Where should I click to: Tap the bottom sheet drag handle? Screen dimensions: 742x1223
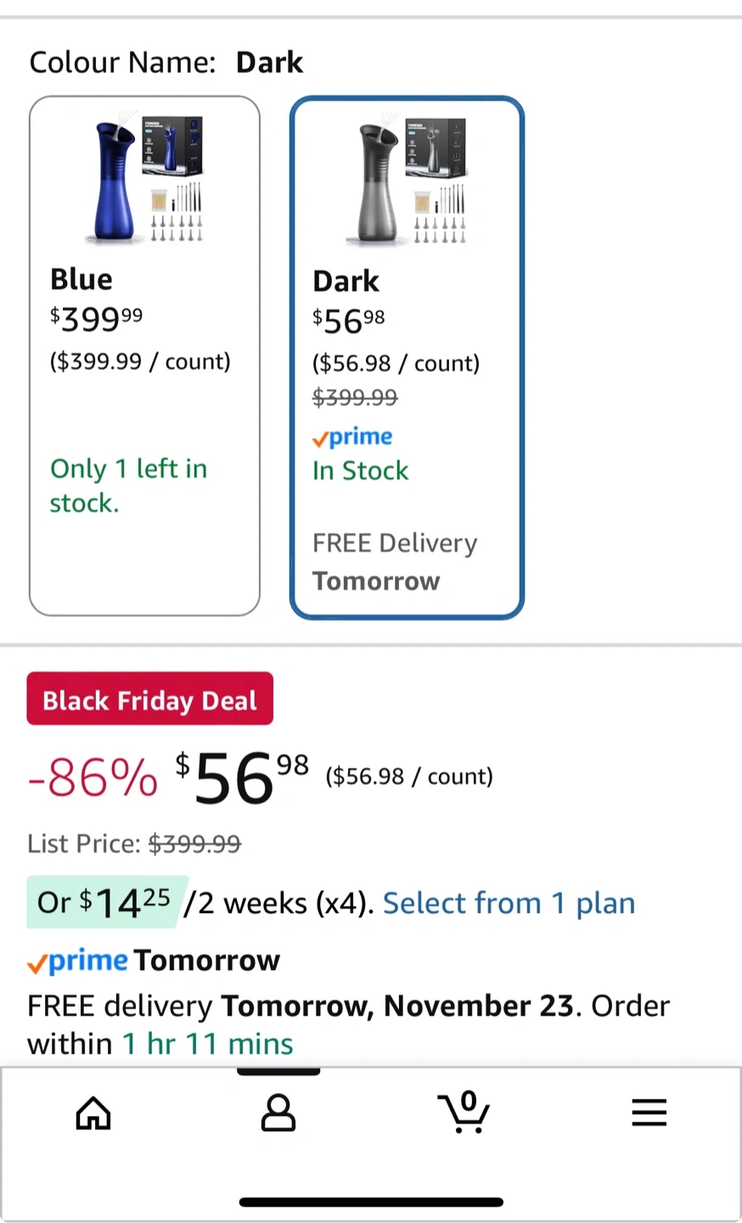[x=278, y=1072]
